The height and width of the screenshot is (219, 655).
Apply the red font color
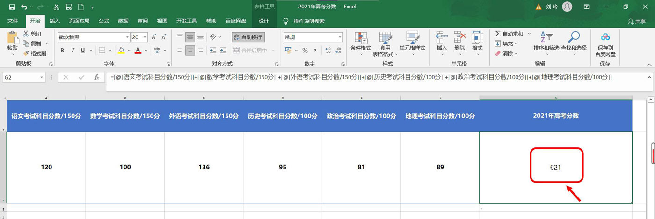click(x=138, y=51)
